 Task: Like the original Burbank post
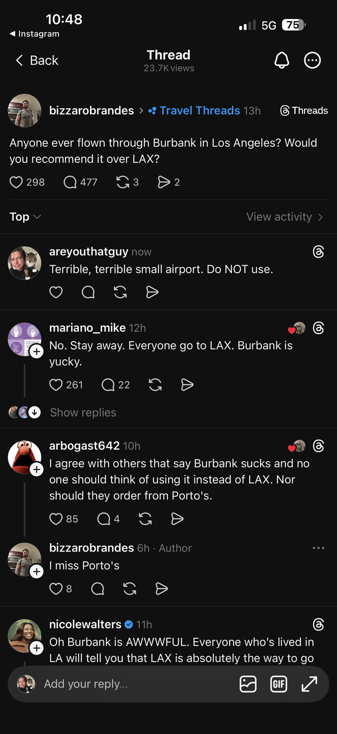pos(16,182)
